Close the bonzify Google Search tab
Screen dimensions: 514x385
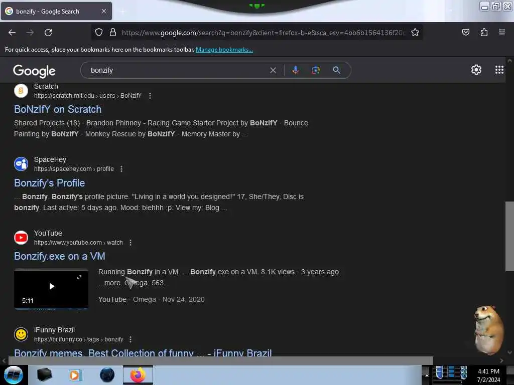click(x=104, y=11)
